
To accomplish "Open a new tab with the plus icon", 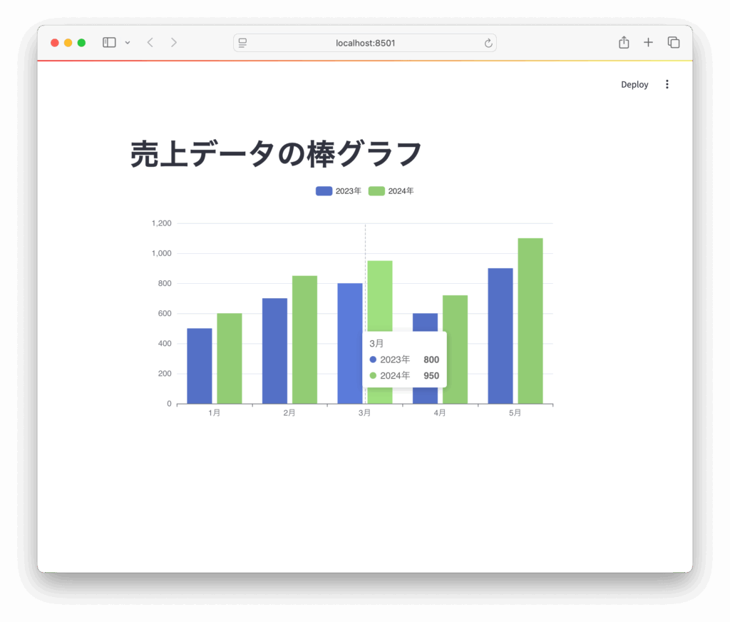I will point(648,42).
